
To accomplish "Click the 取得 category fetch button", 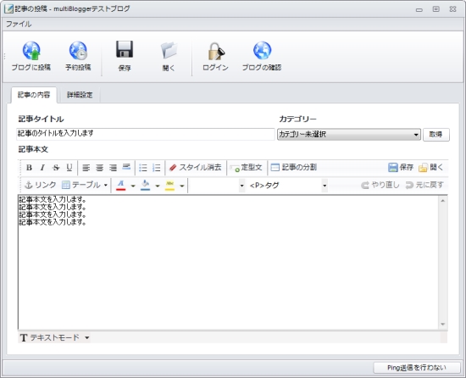I will pos(436,134).
